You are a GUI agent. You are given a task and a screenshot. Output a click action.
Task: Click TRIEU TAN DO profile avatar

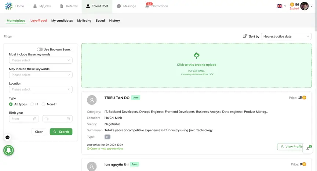coord(92,100)
